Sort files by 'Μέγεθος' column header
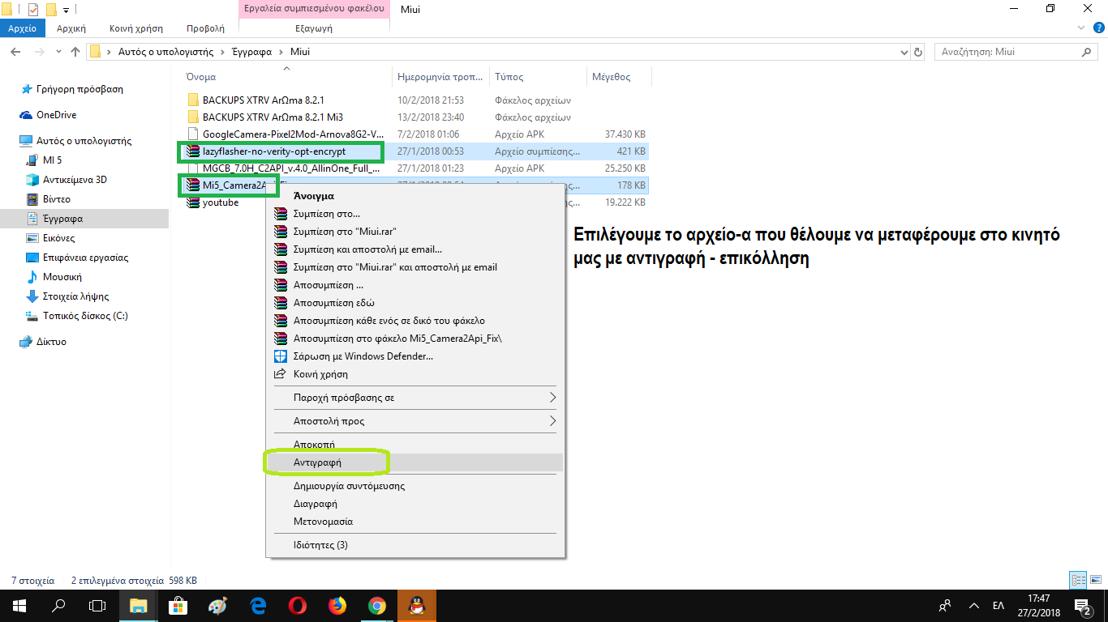This screenshot has width=1108, height=622. pos(611,77)
